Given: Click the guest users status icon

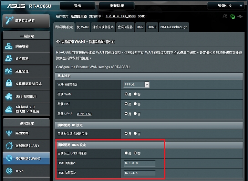Looking at the screenshot, I should point(225,16).
